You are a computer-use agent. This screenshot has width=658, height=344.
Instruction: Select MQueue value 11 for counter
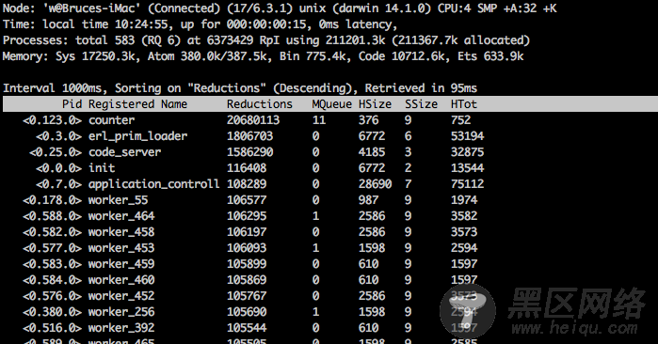319,120
